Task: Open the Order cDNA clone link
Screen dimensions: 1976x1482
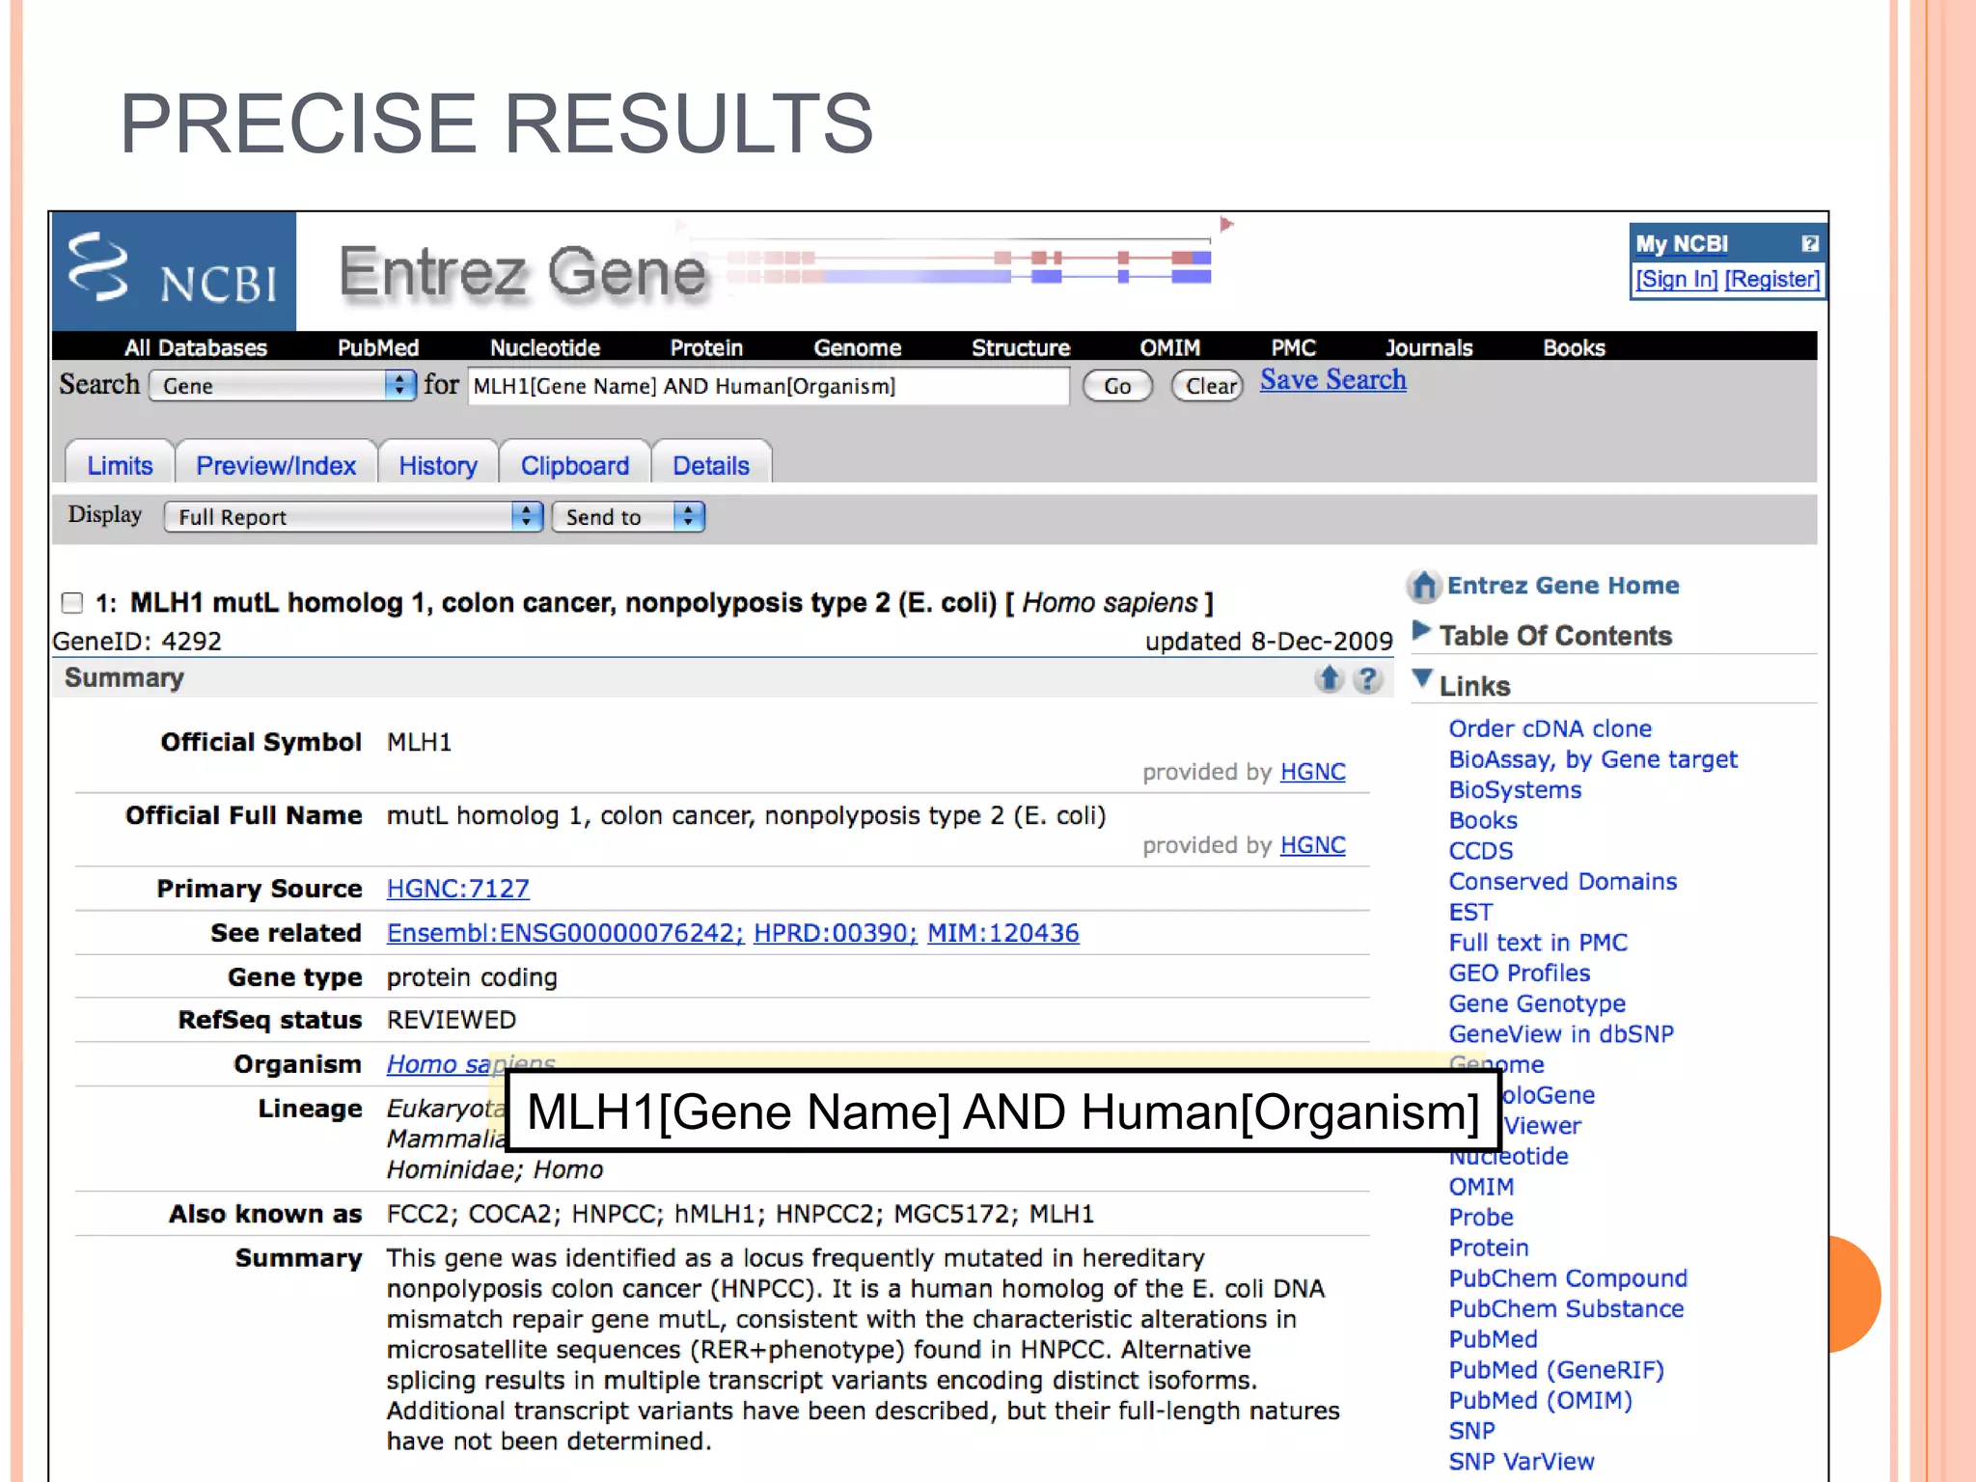Action: click(1551, 728)
